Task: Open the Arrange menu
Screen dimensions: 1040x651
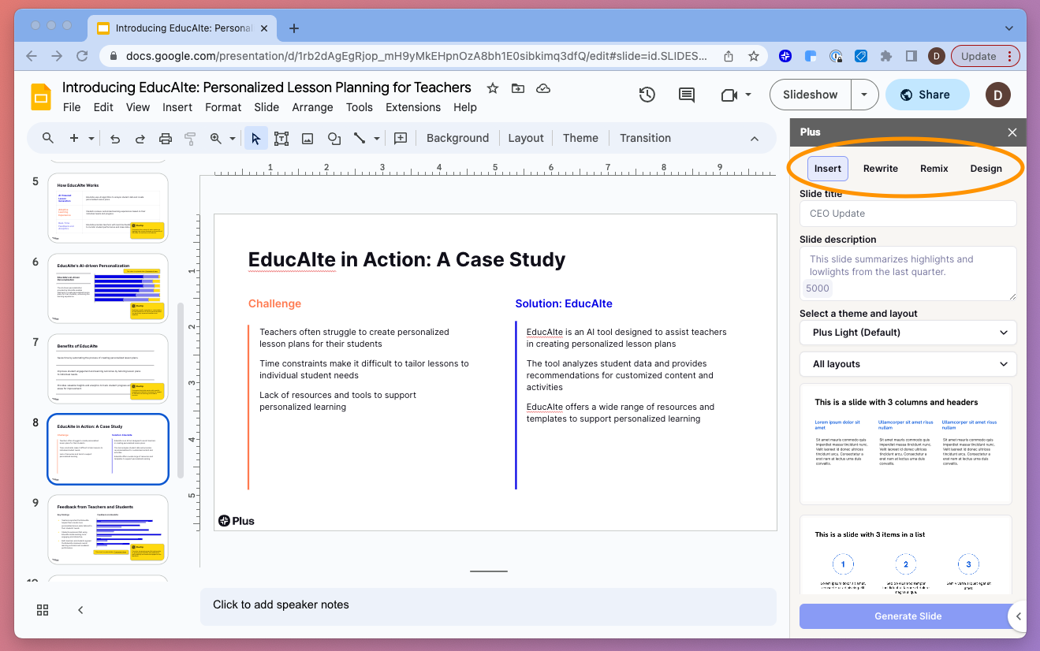Action: [x=312, y=107]
